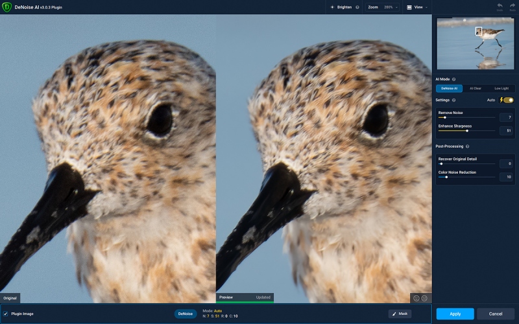Click the split view layout icon
519x324 pixels.
409,7
